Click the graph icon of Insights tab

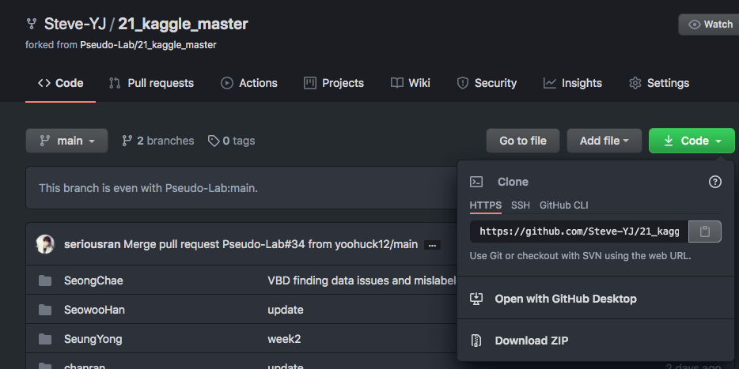tap(550, 83)
